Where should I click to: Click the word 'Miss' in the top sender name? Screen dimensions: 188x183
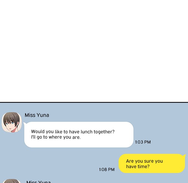30,115
